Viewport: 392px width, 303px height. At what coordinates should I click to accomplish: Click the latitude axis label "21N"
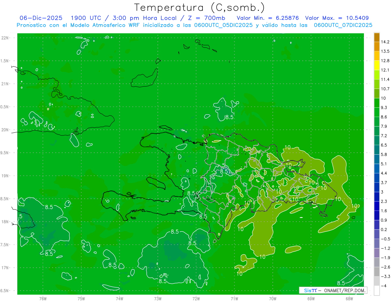pos(5,84)
